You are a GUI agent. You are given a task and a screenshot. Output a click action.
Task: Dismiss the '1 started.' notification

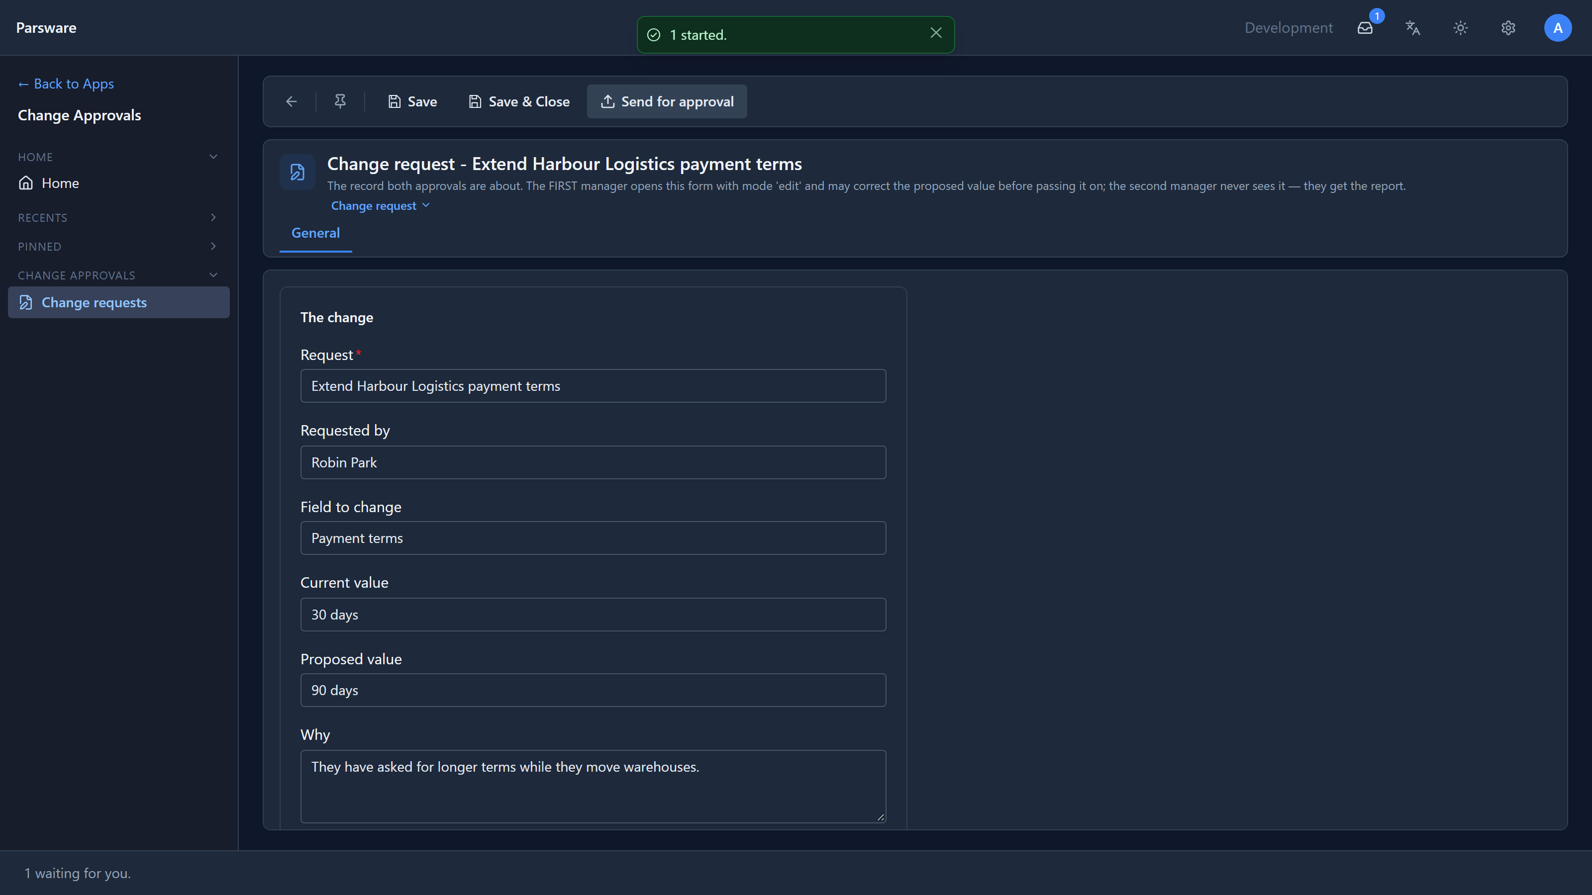point(936,33)
